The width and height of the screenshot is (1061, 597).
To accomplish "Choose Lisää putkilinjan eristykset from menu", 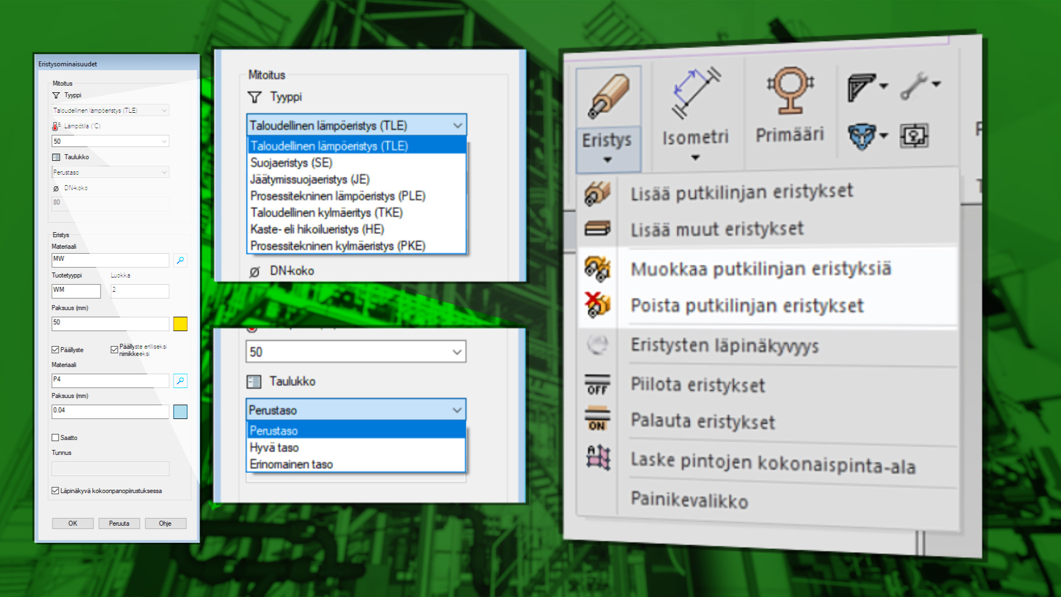I will click(742, 192).
